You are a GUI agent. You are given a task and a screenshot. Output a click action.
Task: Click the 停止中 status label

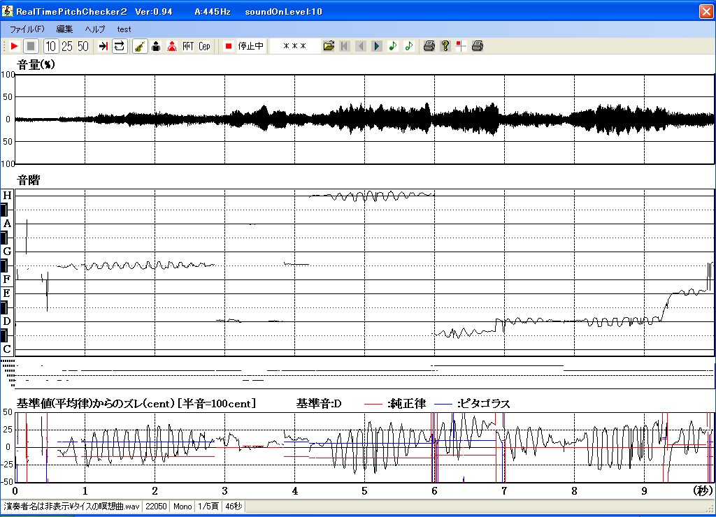coord(251,46)
